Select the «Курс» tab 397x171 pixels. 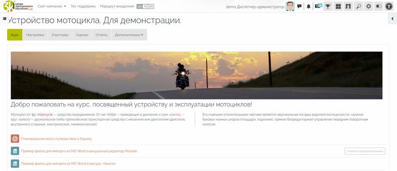(15, 35)
